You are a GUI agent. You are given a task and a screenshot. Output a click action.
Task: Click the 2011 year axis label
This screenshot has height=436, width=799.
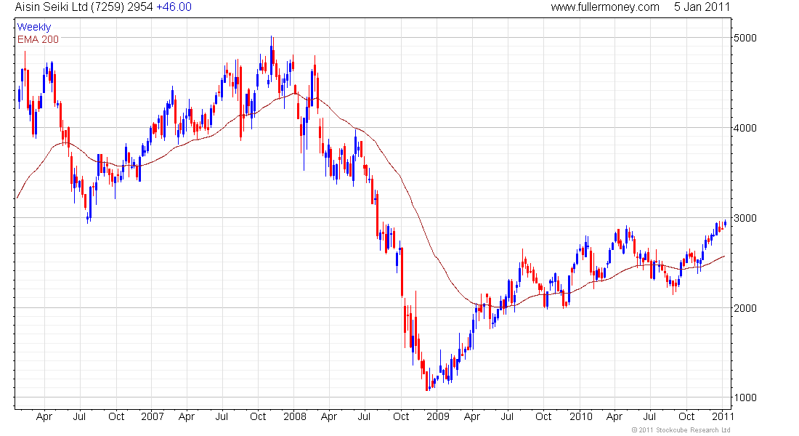click(723, 416)
